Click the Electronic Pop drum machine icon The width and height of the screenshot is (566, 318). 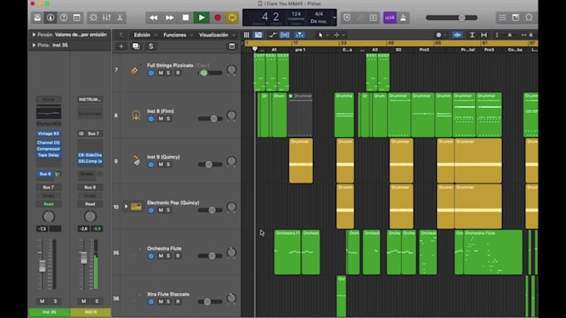point(136,207)
